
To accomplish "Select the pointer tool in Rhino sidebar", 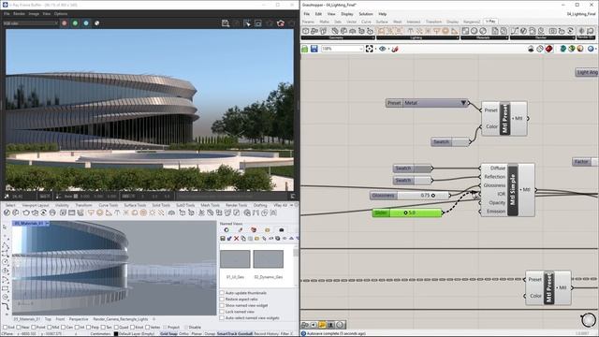I will pyautogui.click(x=5, y=227).
